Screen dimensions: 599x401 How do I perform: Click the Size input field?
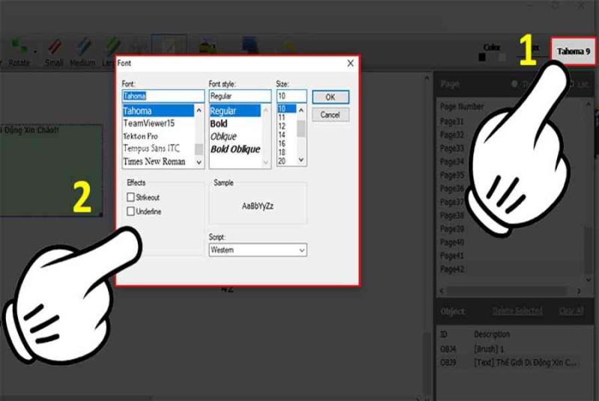(x=291, y=96)
